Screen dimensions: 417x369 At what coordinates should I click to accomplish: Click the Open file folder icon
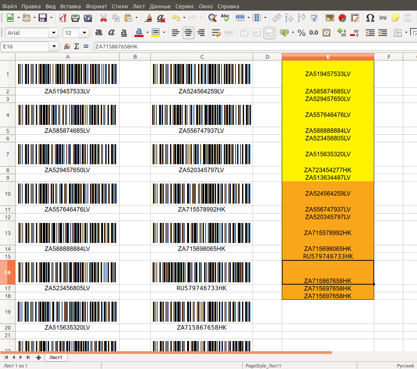pos(27,18)
